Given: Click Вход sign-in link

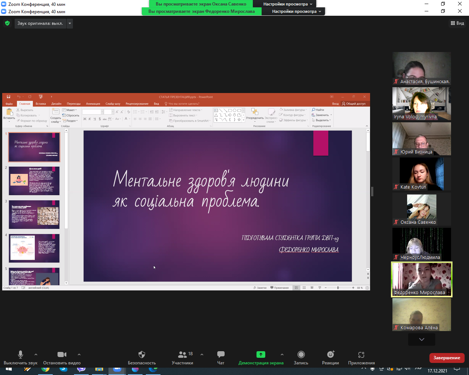Looking at the screenshot, I should click(335, 104).
